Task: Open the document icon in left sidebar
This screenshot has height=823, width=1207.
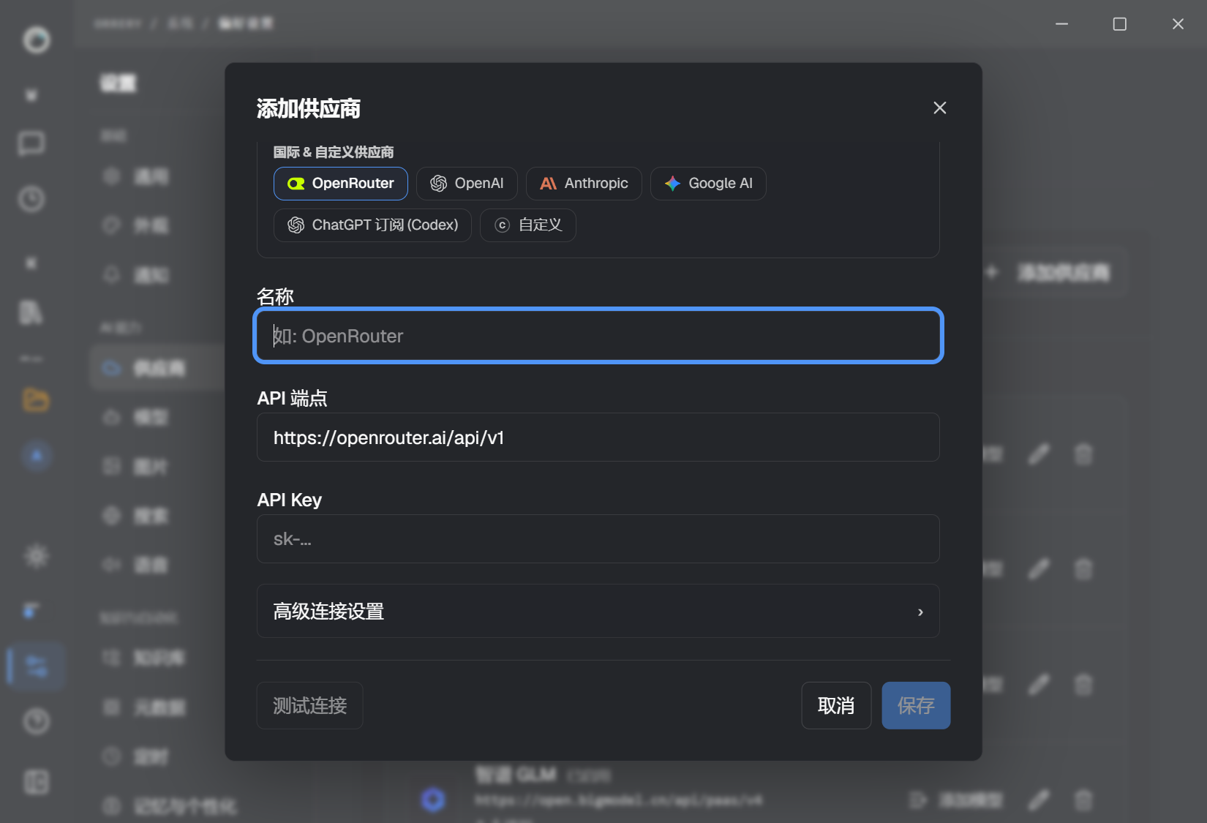Action: pos(30,312)
